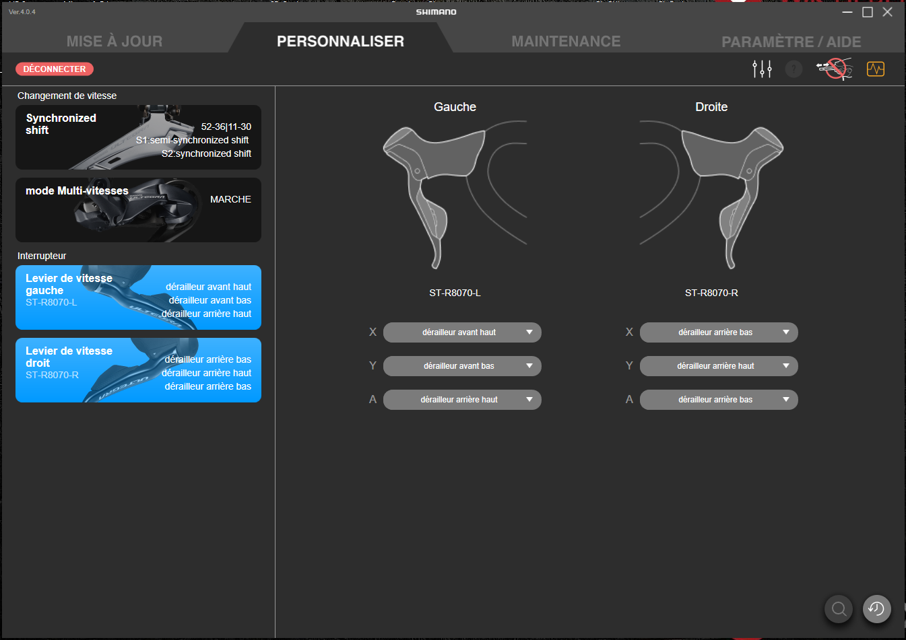Click the crossed-out shift lever connection icon
The height and width of the screenshot is (640, 906).
[835, 69]
